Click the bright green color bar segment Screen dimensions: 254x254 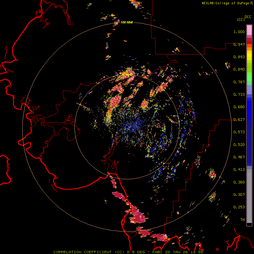pos(249,77)
